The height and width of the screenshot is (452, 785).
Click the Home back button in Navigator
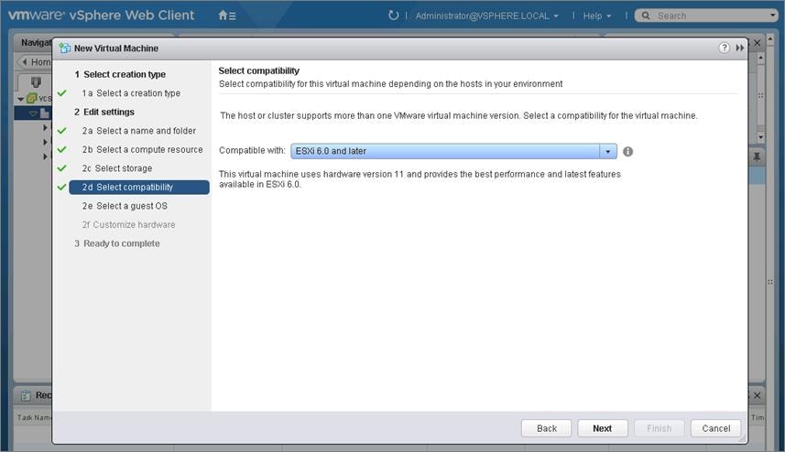tap(35, 62)
